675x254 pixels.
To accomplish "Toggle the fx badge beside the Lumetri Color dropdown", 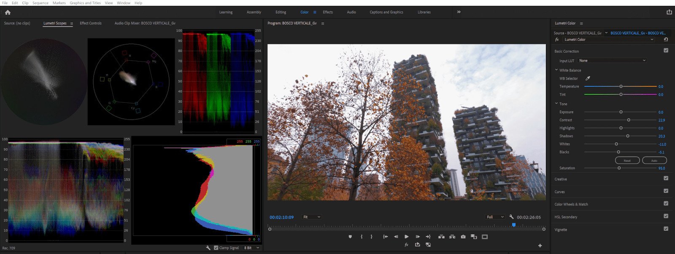I will coord(557,40).
